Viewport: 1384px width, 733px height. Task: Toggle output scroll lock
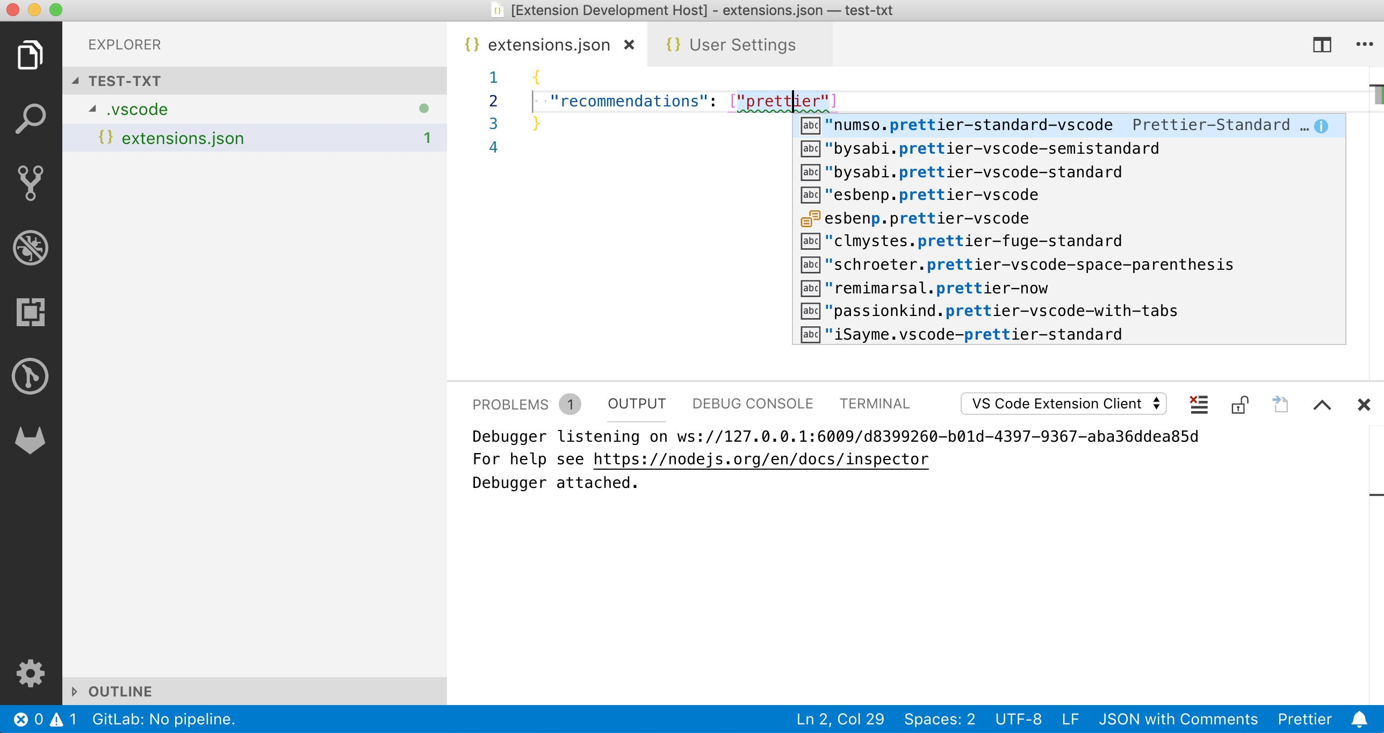pos(1239,404)
